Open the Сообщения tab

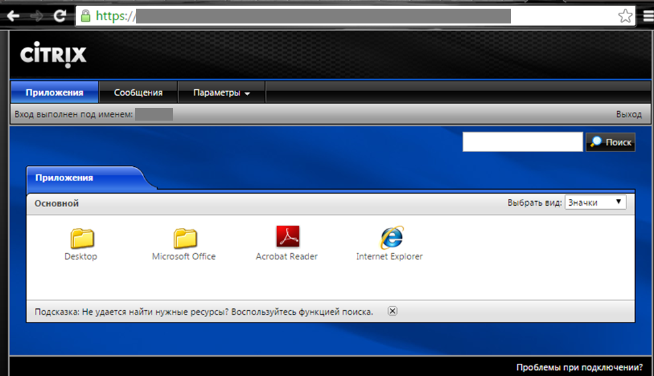click(x=138, y=92)
